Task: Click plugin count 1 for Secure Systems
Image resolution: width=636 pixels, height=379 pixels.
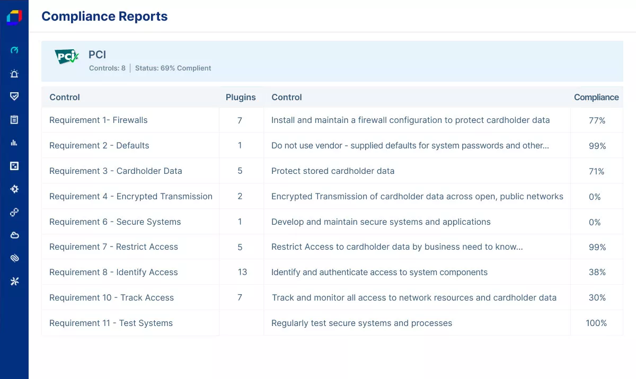Action: pos(240,222)
